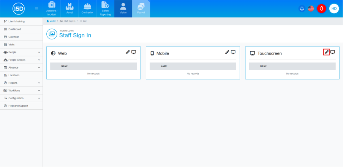Screen dimensions: 343x167
Task: Switch to the Accident / Incident module
Action: tap(52, 9)
